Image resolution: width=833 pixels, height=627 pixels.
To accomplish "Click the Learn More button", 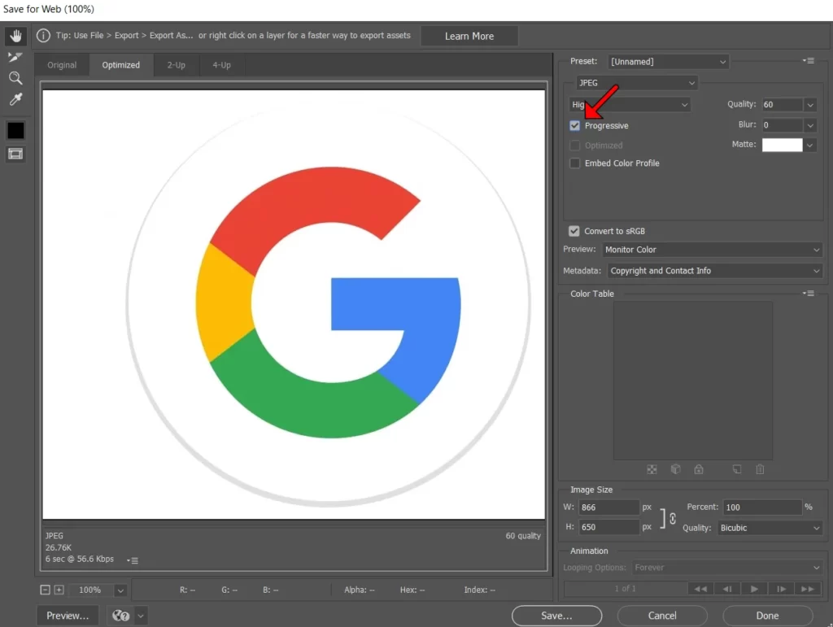I will (469, 36).
